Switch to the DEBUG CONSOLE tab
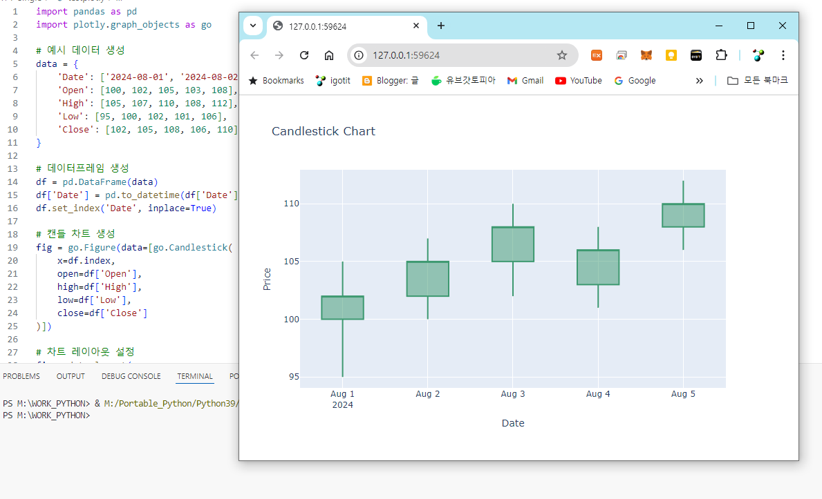Image resolution: width=822 pixels, height=499 pixels. (x=131, y=376)
